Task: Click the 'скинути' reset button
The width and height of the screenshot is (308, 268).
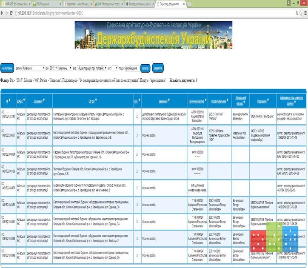Action: point(158,68)
